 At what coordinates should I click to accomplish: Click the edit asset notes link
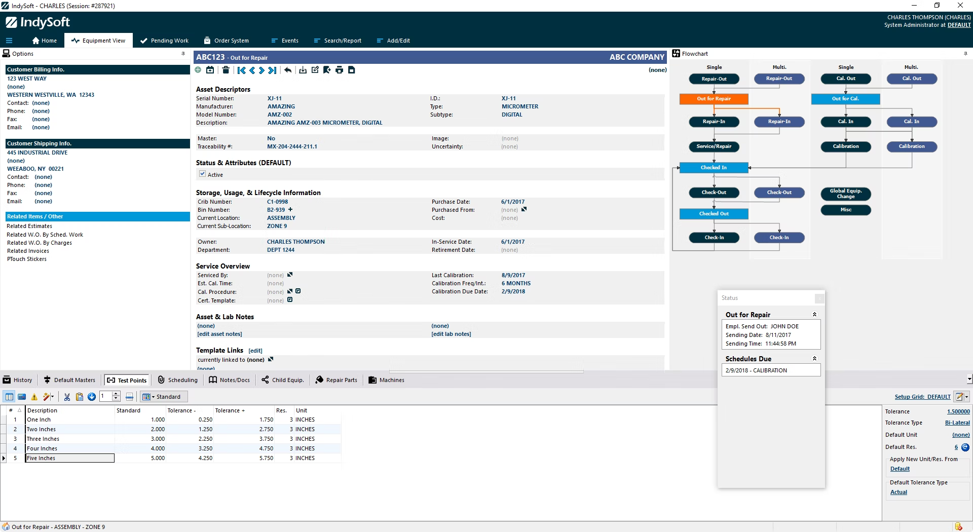[x=219, y=334]
